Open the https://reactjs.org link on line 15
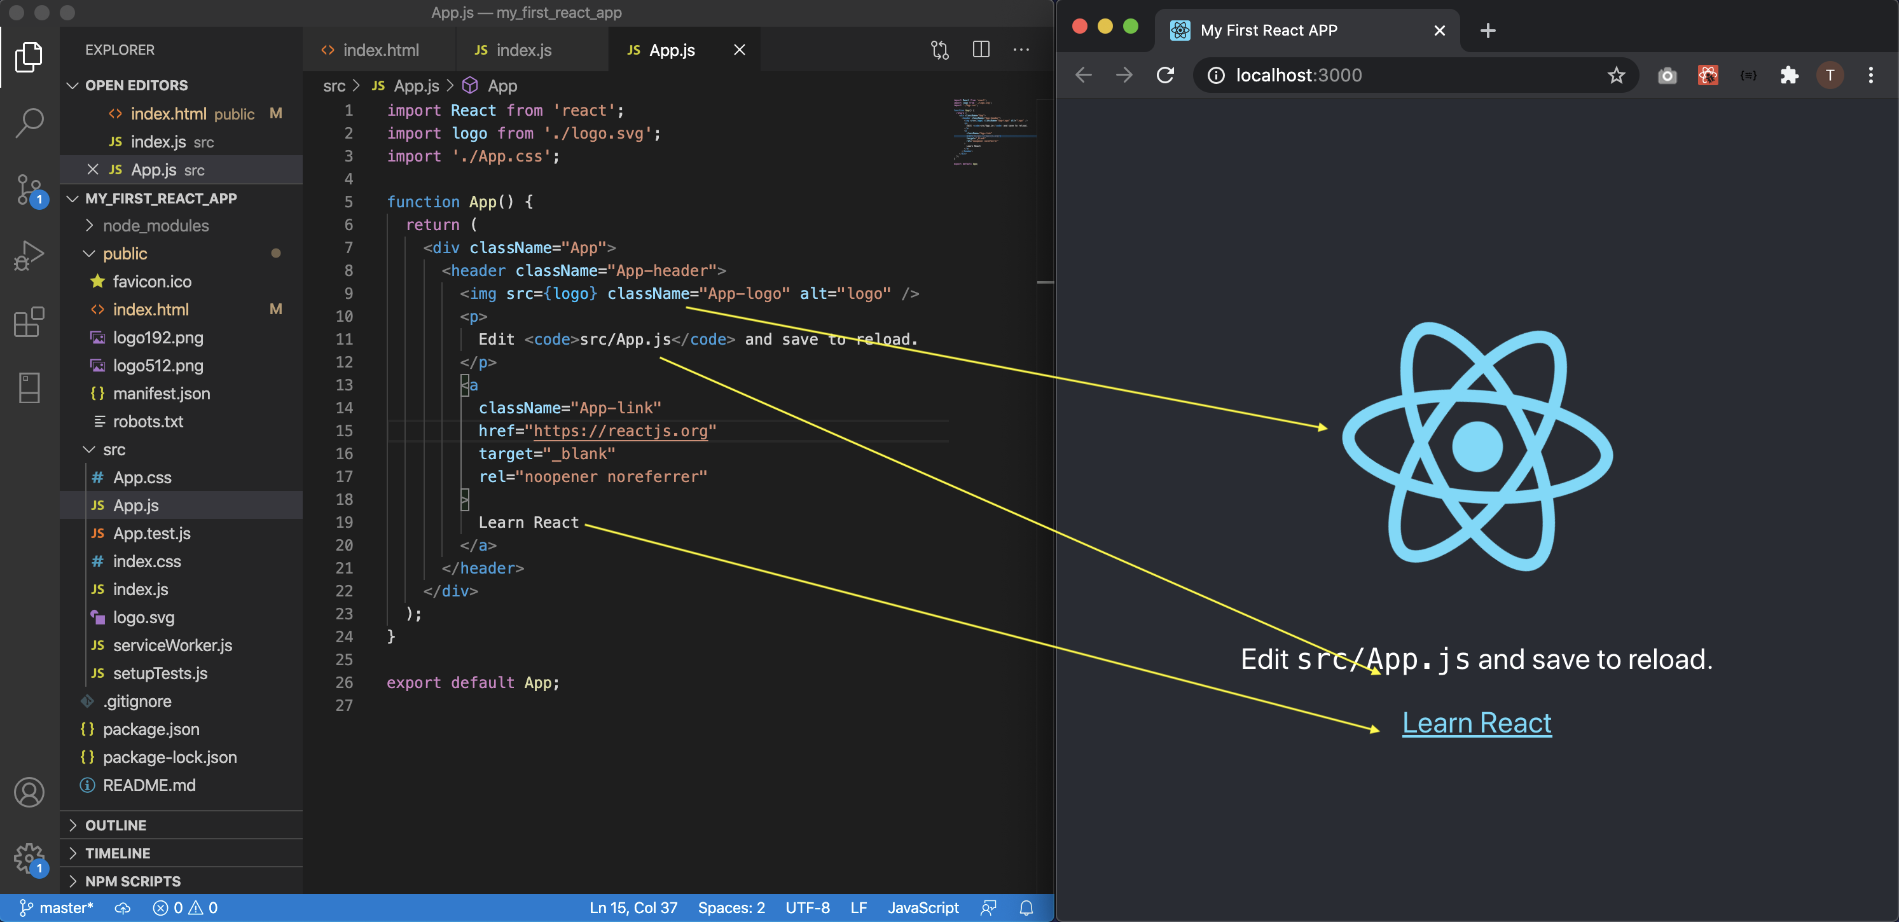1899x922 pixels. (620, 431)
